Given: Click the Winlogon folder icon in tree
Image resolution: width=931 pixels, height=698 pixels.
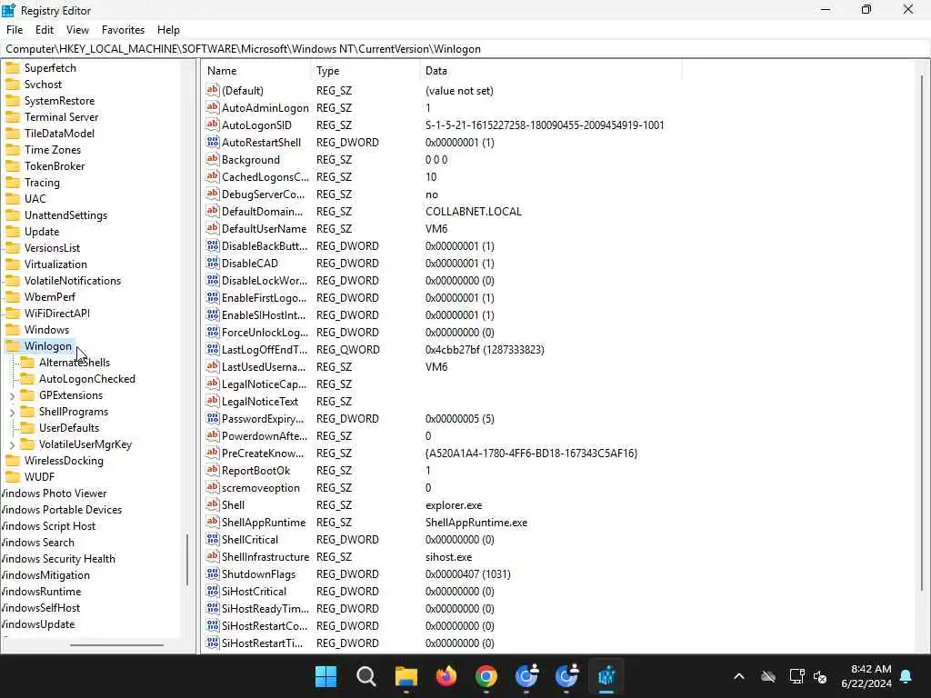Looking at the screenshot, I should [x=13, y=346].
